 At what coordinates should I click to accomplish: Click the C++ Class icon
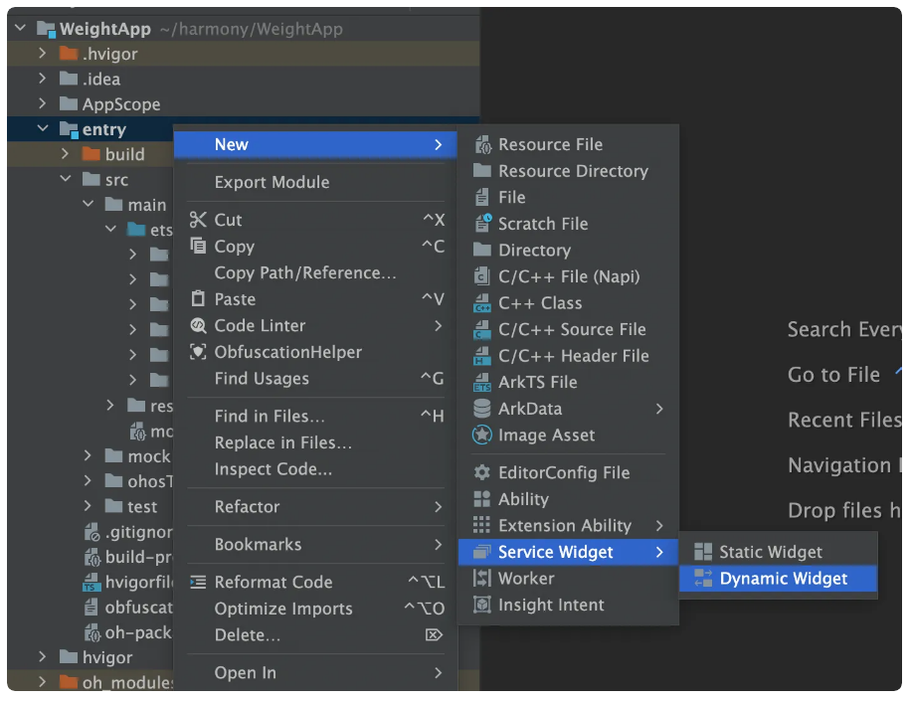(x=482, y=303)
